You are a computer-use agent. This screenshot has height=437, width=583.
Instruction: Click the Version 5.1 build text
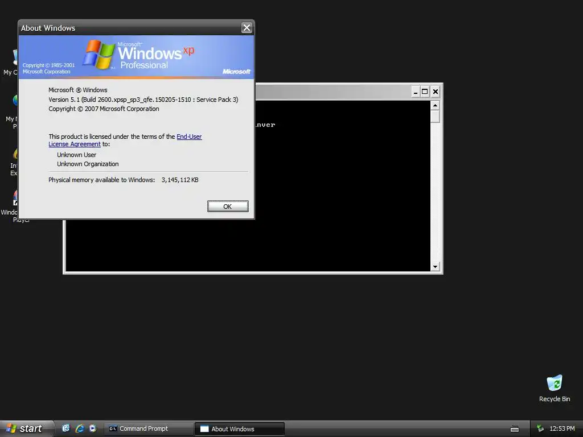click(x=143, y=100)
